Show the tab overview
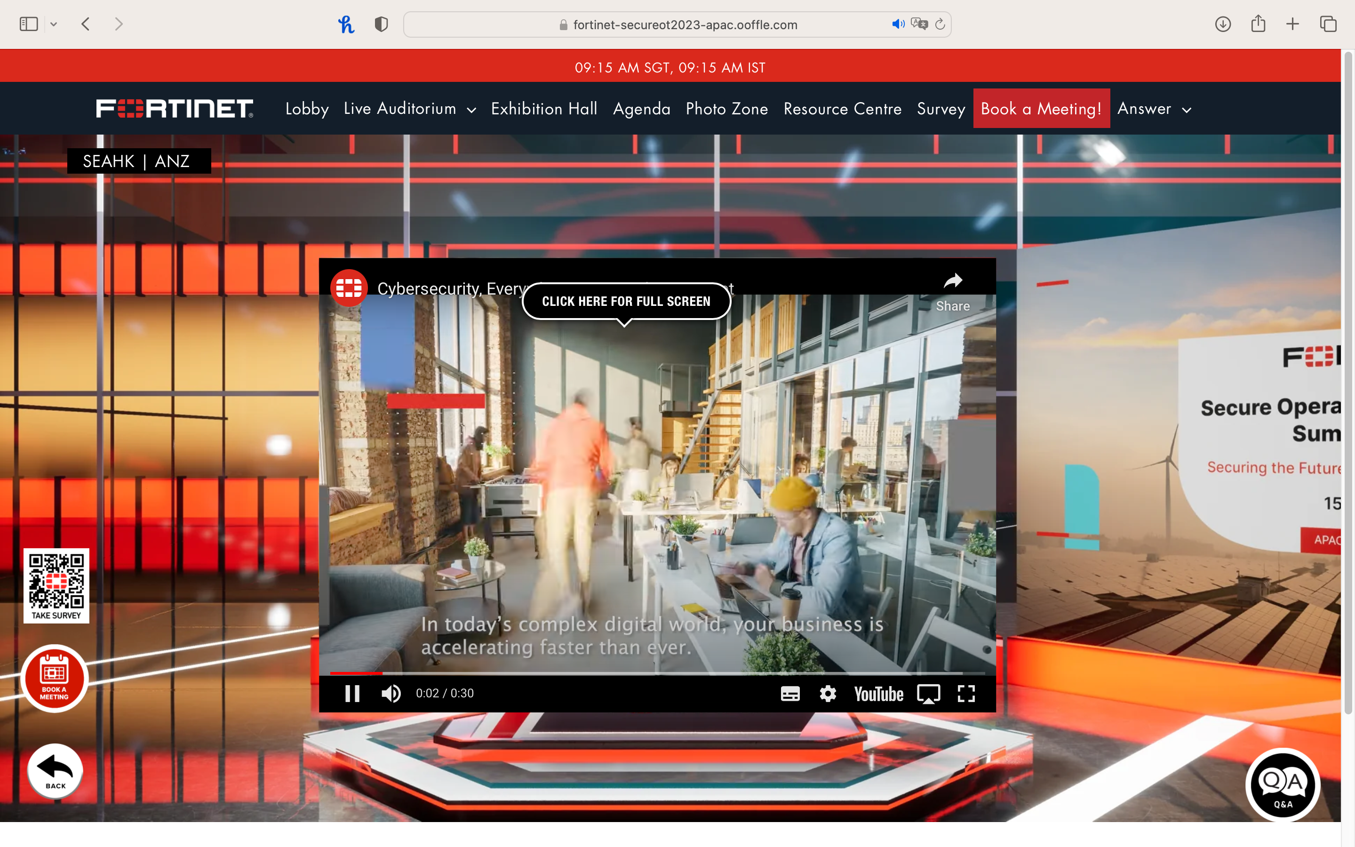This screenshot has width=1355, height=847. click(x=1328, y=24)
